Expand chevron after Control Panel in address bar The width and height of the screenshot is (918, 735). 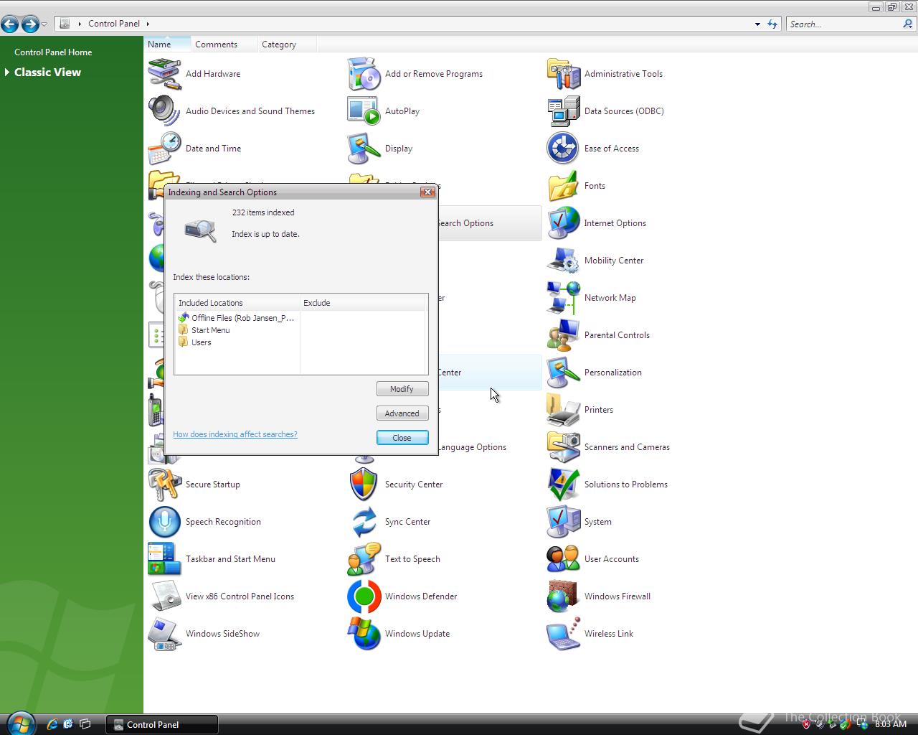click(x=148, y=24)
